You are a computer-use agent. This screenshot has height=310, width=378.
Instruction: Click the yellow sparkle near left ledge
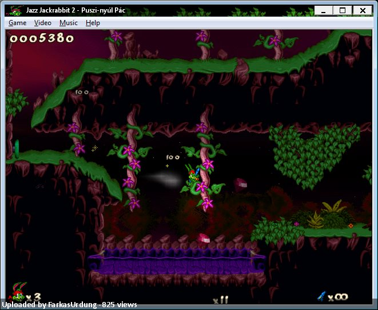coord(94,148)
